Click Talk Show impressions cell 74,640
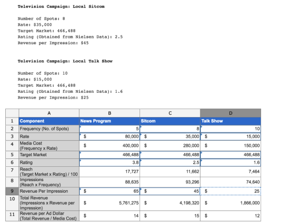This screenshot has width=296, height=224. pos(230,182)
